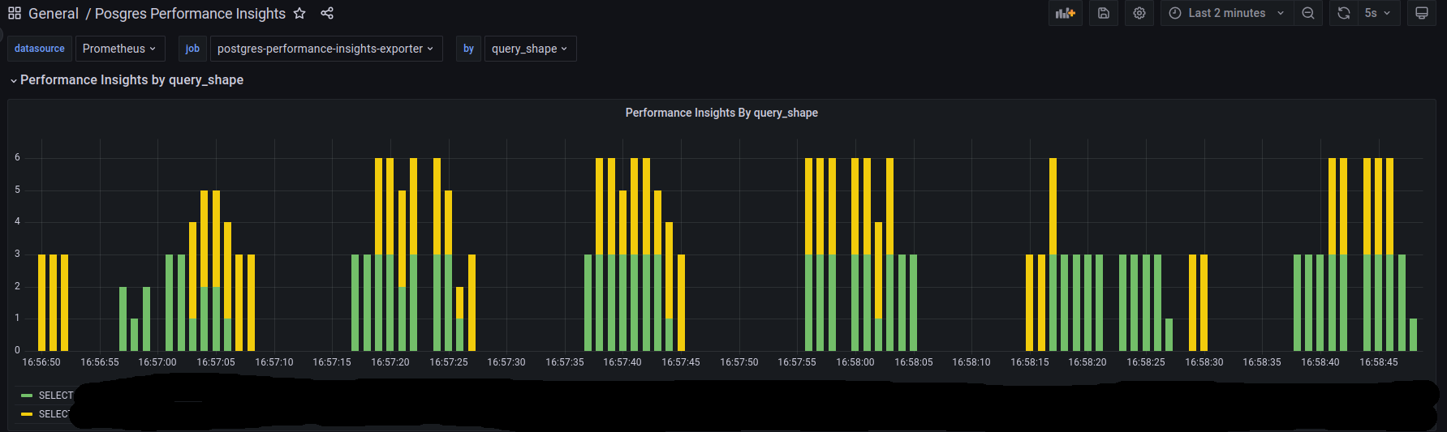Open the 5s refresh interval dropdown
1447x432 pixels.
1377,13
